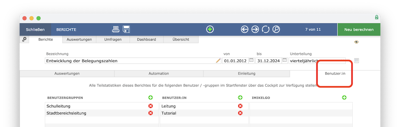Image resolution: width=400 pixels, height=127 pixels.
Task: Click the 7 von 11 counter
Action: (x=313, y=29)
